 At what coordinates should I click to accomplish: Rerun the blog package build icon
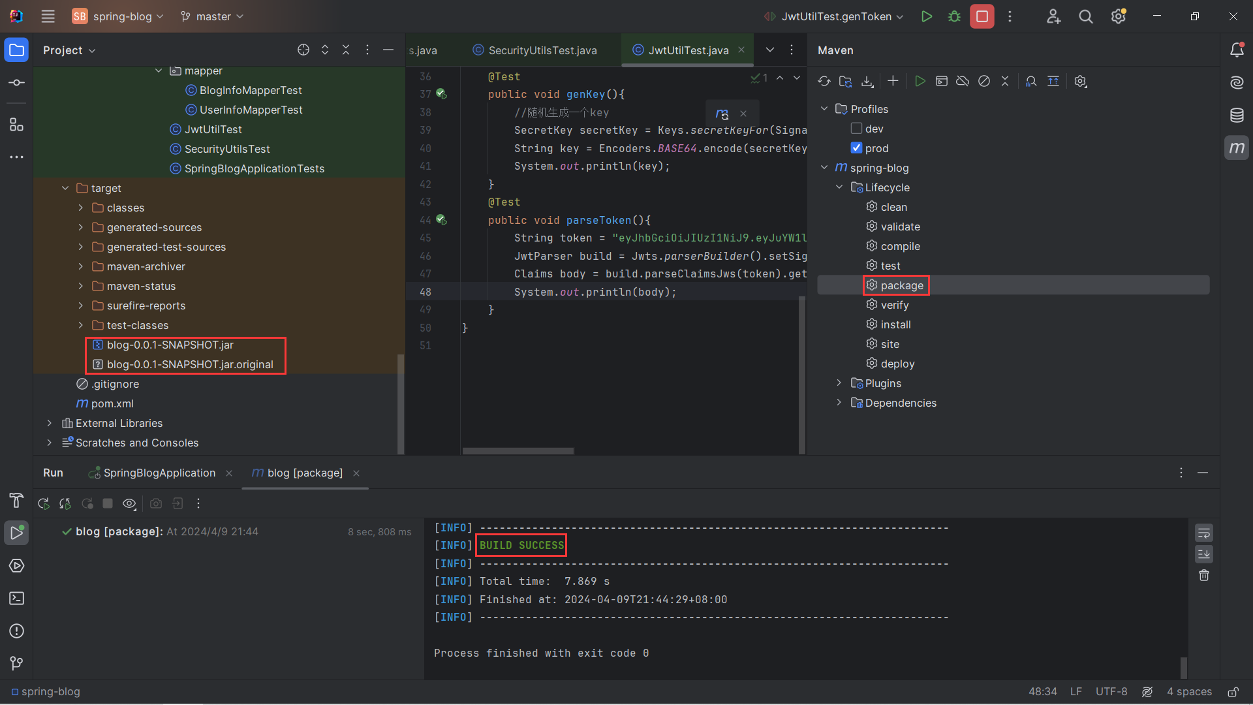pyautogui.click(x=44, y=503)
